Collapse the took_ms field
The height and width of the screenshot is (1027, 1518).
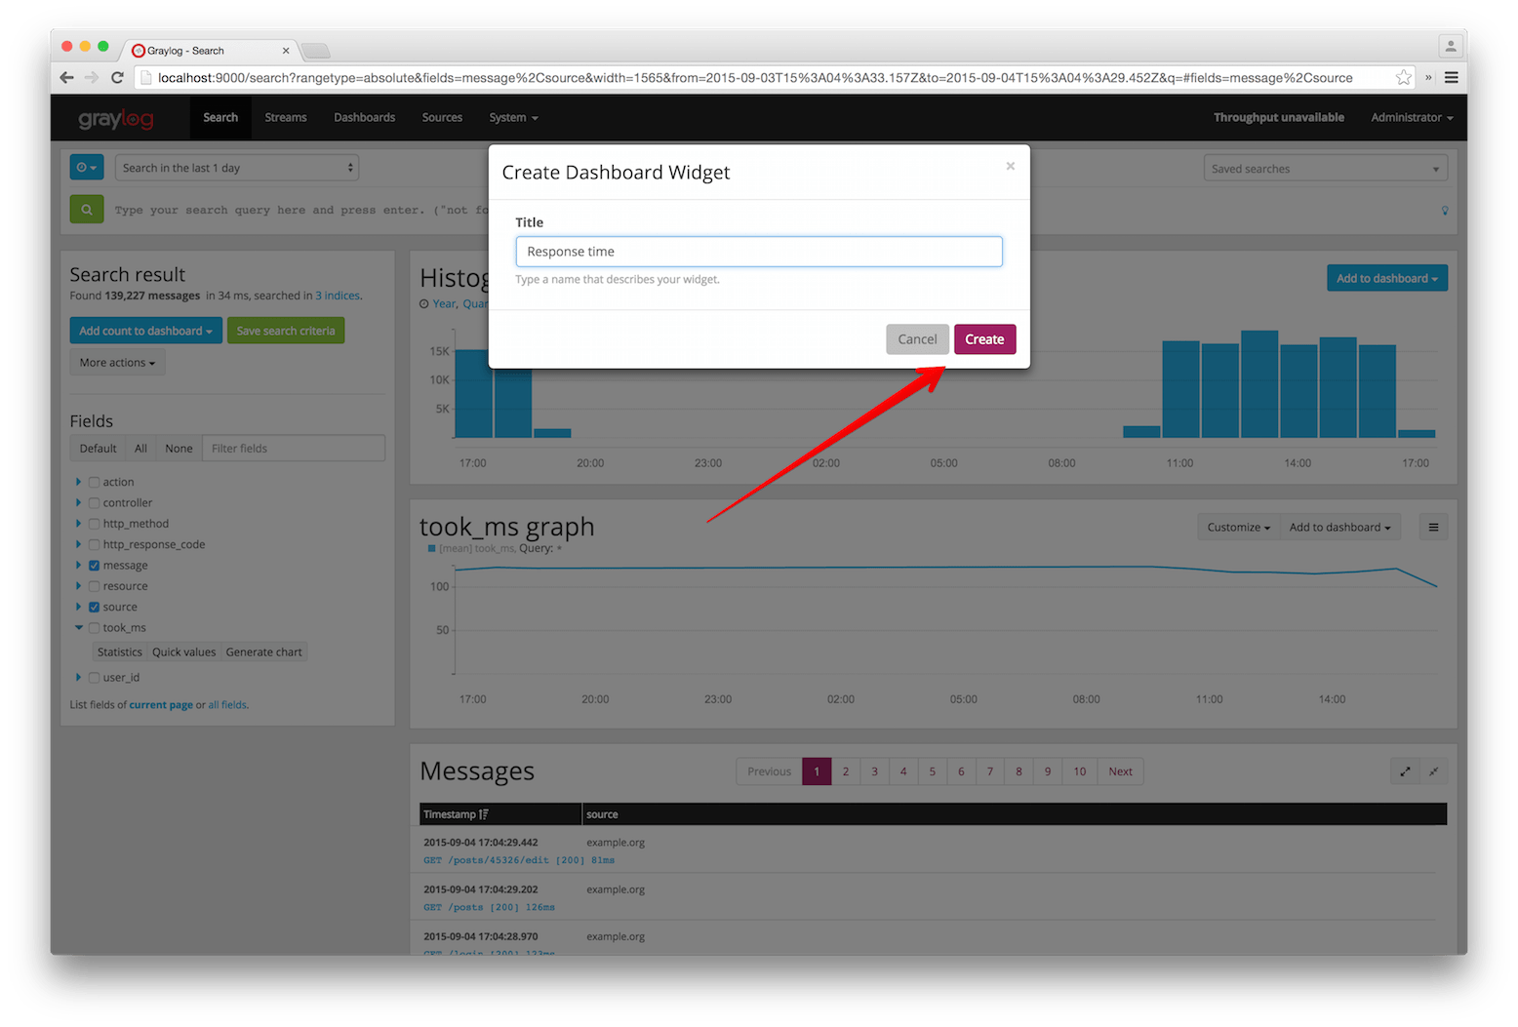(x=78, y=628)
